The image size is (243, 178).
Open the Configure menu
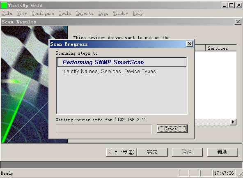tap(43, 13)
